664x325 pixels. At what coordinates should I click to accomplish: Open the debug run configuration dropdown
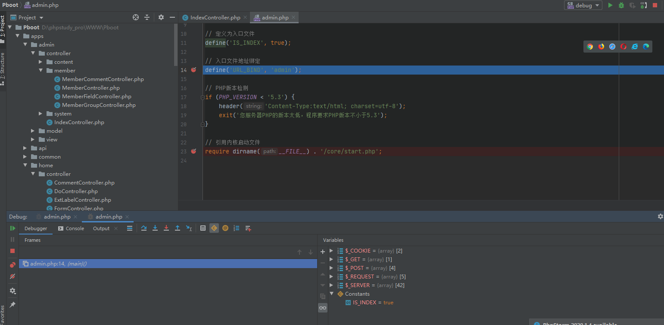(x=583, y=5)
